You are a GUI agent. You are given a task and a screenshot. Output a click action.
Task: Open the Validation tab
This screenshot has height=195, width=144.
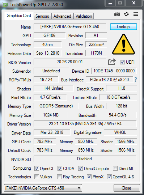coord(84,16)
